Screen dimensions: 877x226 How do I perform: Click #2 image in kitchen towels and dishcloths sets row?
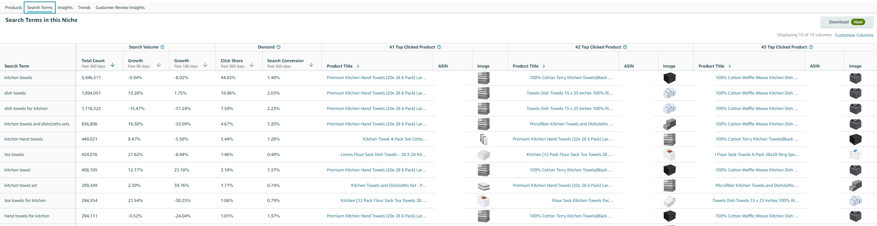669,124
